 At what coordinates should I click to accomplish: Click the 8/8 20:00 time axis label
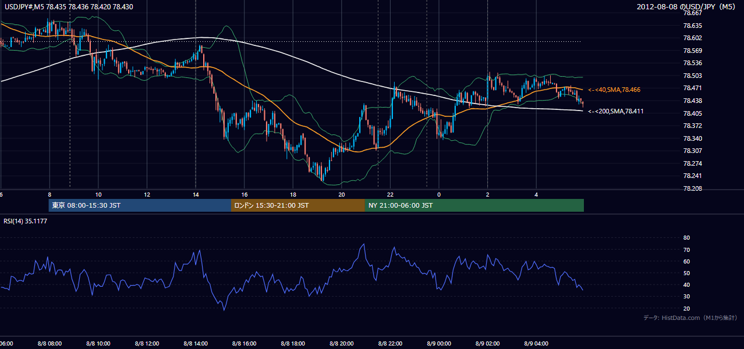(x=342, y=343)
